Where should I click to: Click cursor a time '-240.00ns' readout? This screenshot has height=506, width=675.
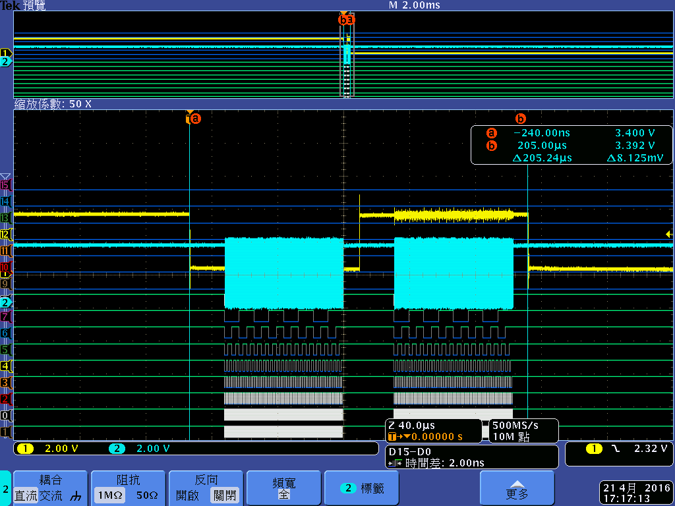pos(542,133)
